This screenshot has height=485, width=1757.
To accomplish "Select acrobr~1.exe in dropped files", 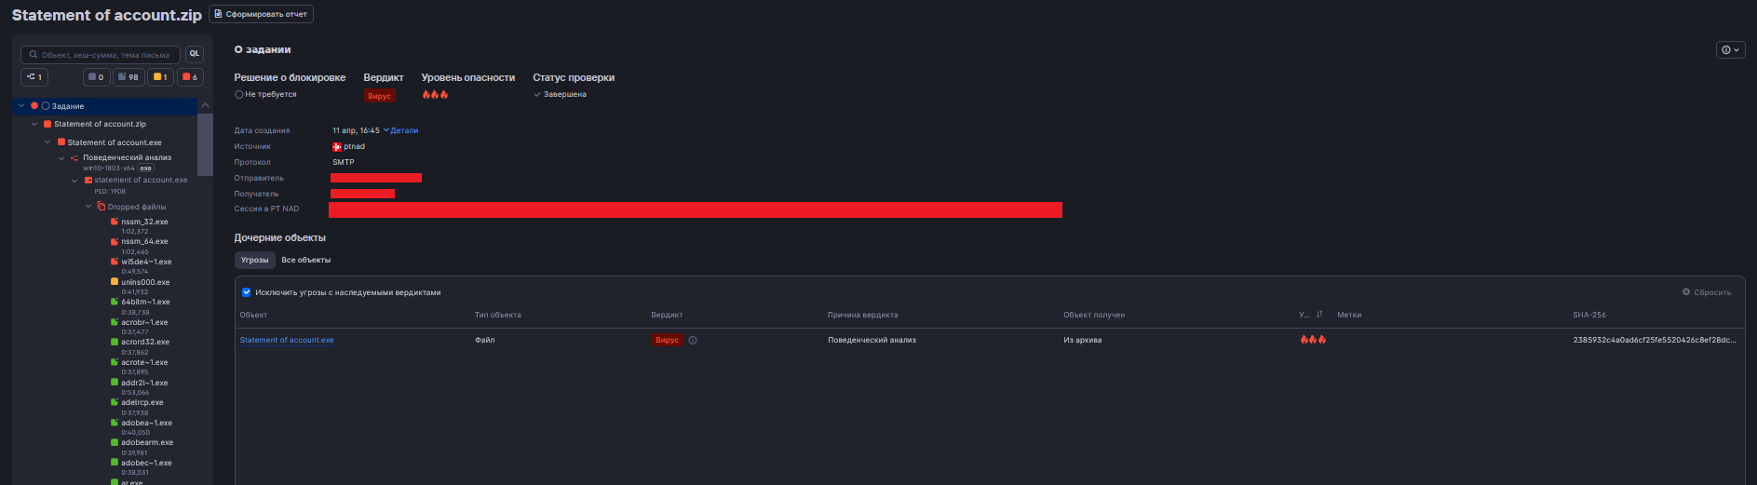I will tap(144, 322).
